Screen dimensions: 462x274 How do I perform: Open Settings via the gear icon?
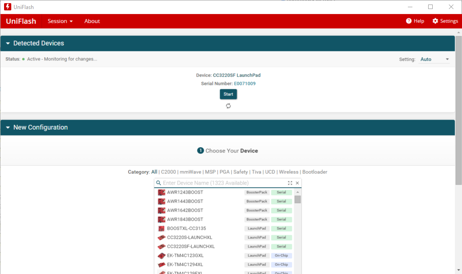(435, 21)
